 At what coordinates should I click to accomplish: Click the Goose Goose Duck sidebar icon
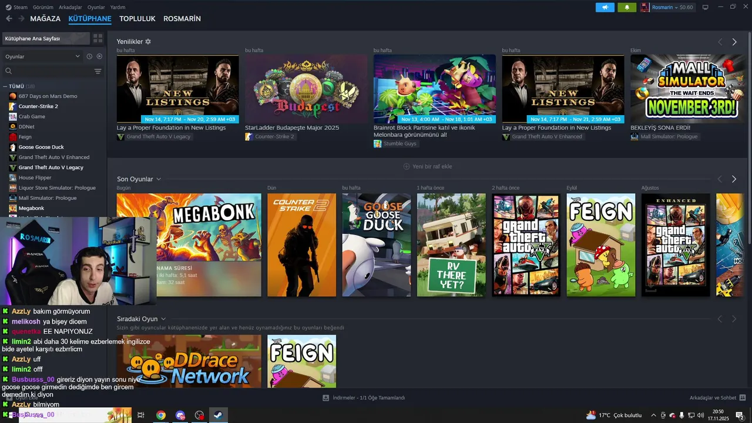(x=12, y=147)
